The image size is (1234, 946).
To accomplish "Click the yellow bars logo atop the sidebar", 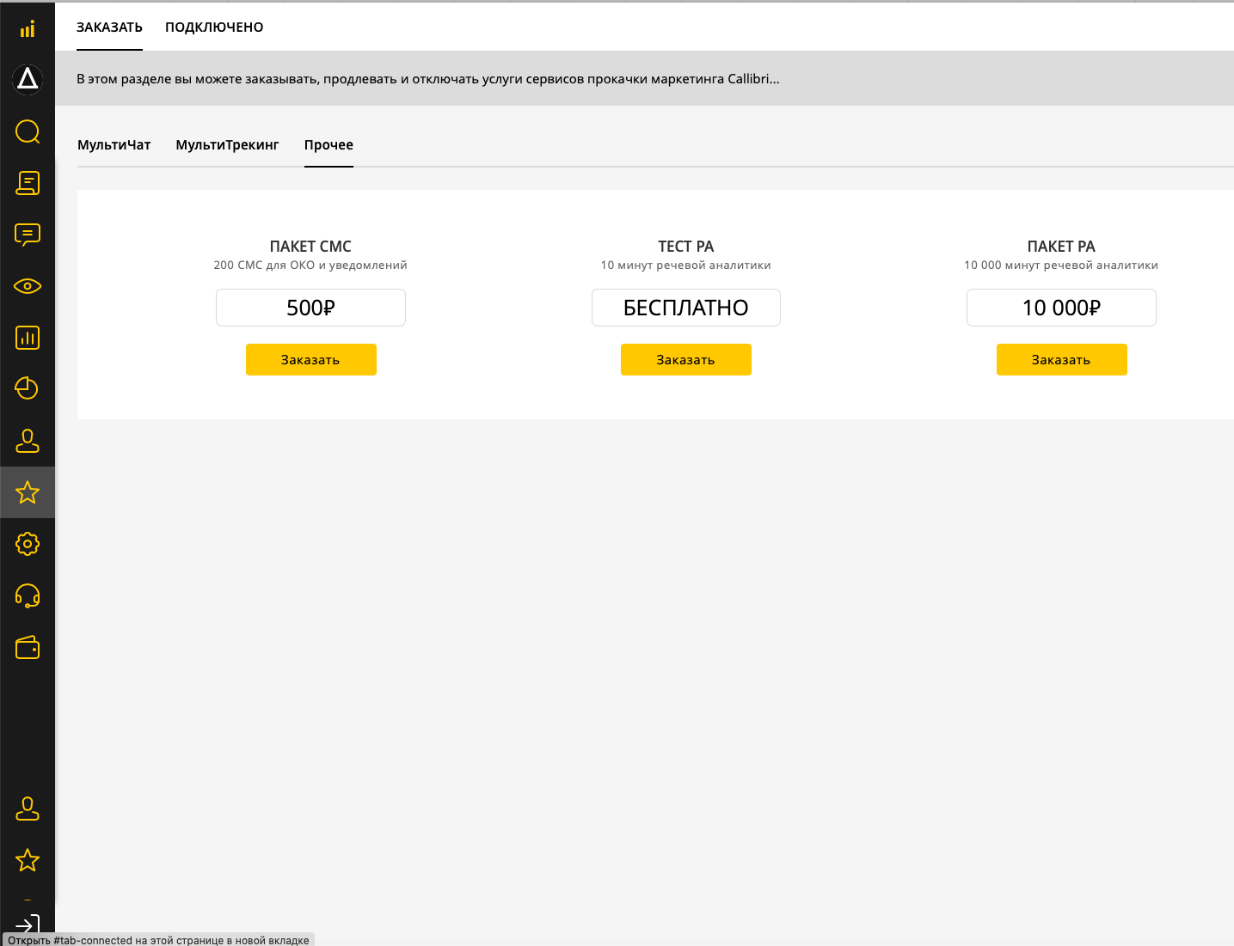I will coord(28,29).
